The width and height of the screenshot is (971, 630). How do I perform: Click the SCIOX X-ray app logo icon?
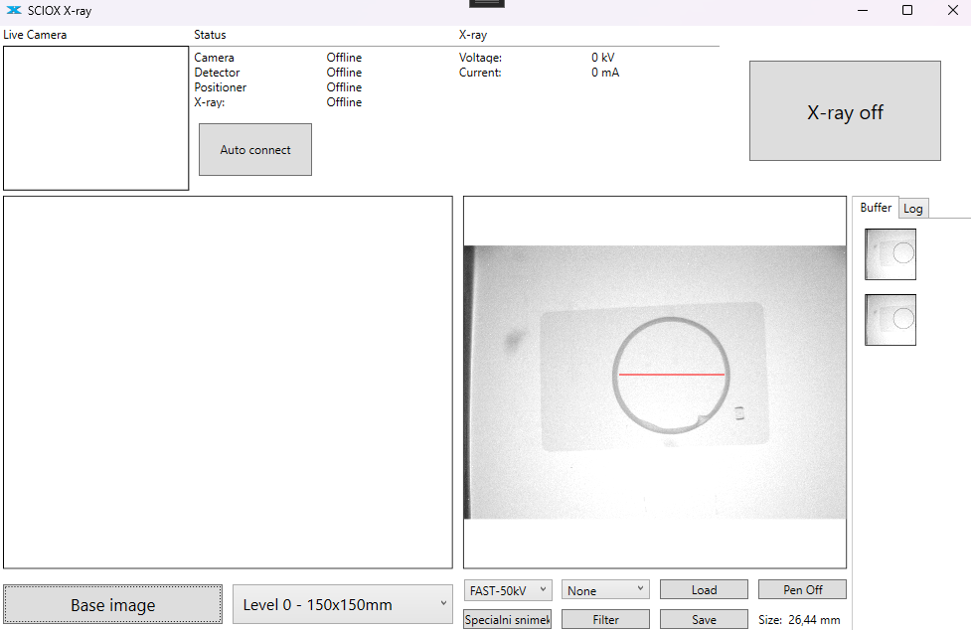click(x=14, y=10)
